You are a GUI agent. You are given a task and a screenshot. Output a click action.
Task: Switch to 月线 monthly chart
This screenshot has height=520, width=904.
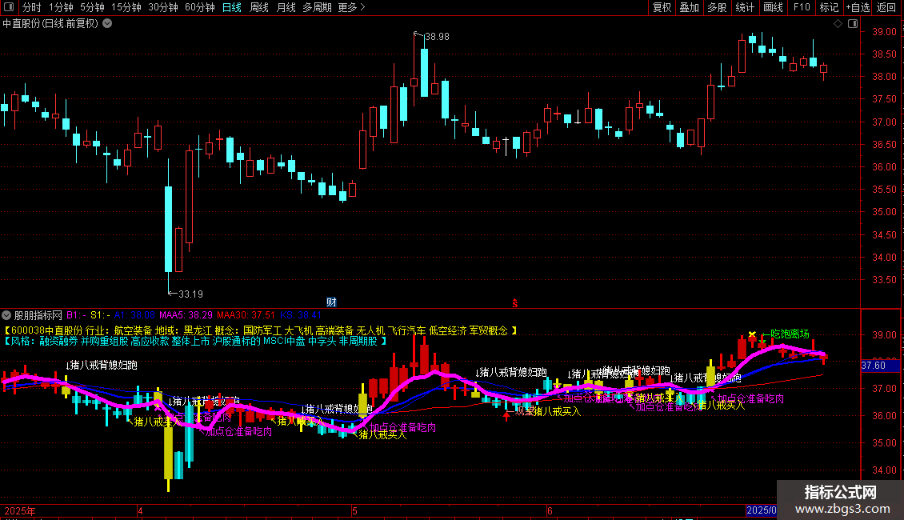[x=286, y=7]
